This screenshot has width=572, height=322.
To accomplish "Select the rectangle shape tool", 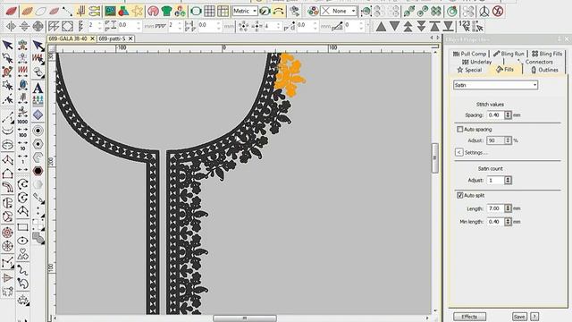I will (x=22, y=227).
